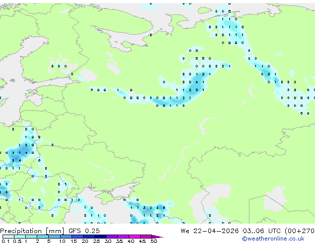The width and height of the screenshot is (315, 243).
Task: Open the weatheronline.co.uk copyright link
Action: click(x=273, y=239)
